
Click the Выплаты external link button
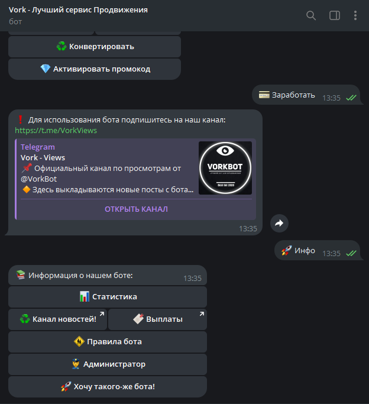pyautogui.click(x=157, y=319)
